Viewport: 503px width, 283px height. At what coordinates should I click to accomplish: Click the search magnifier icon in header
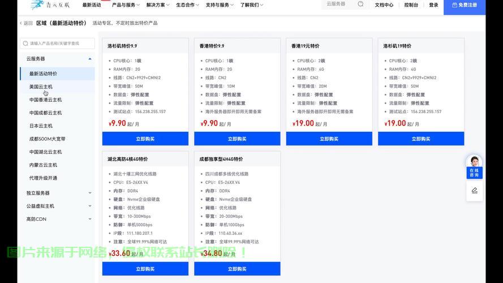360,4
